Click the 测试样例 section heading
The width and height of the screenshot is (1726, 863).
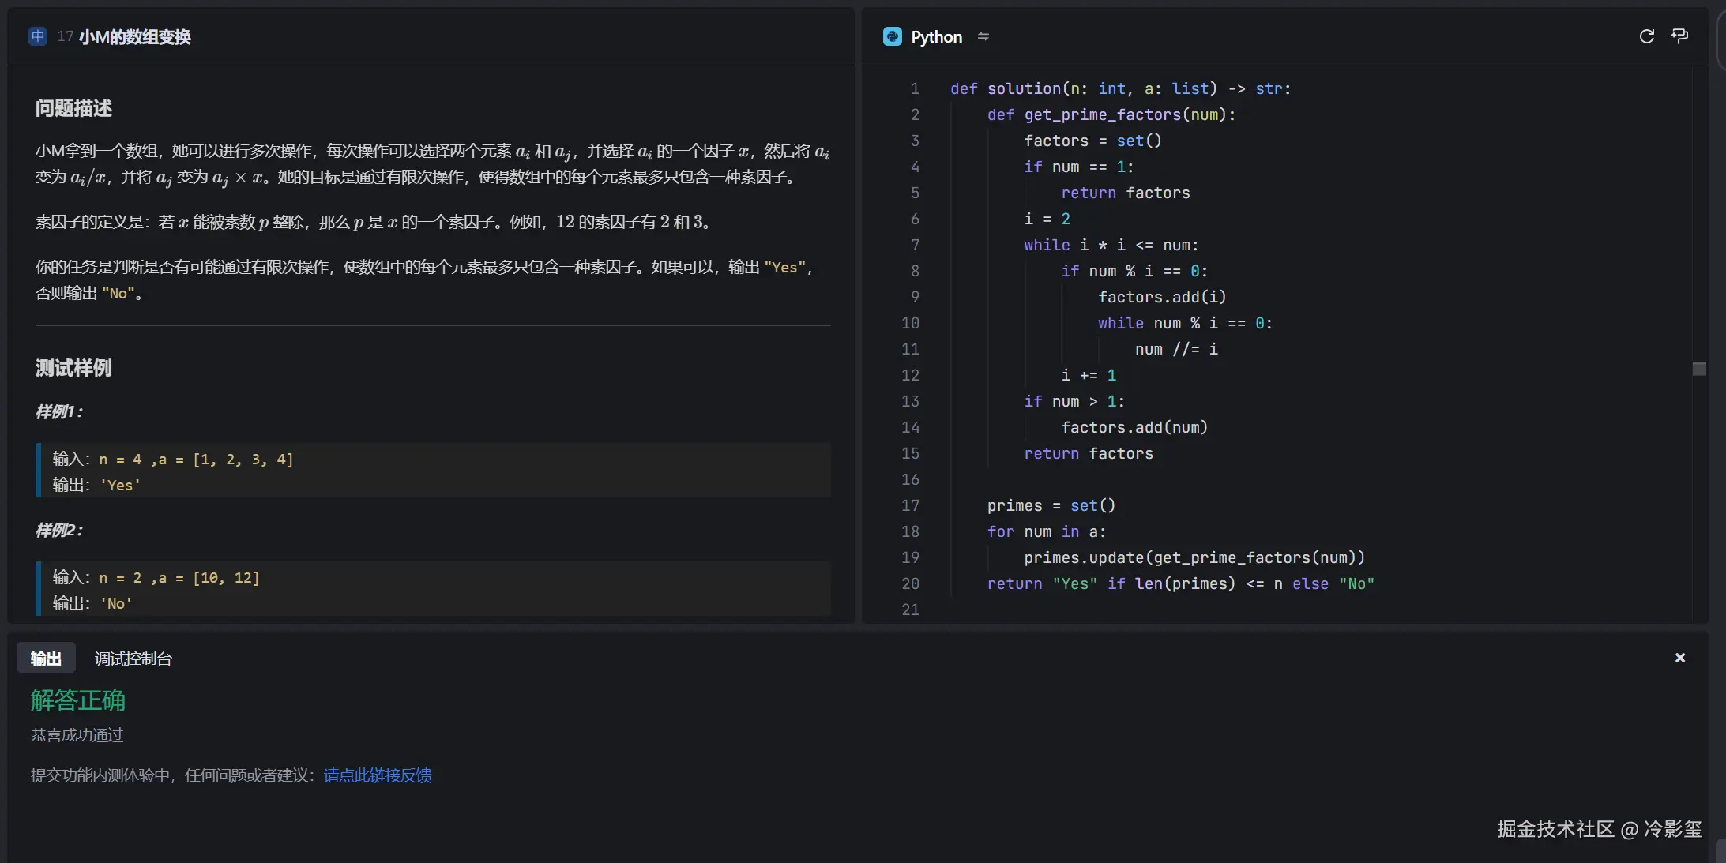click(73, 368)
